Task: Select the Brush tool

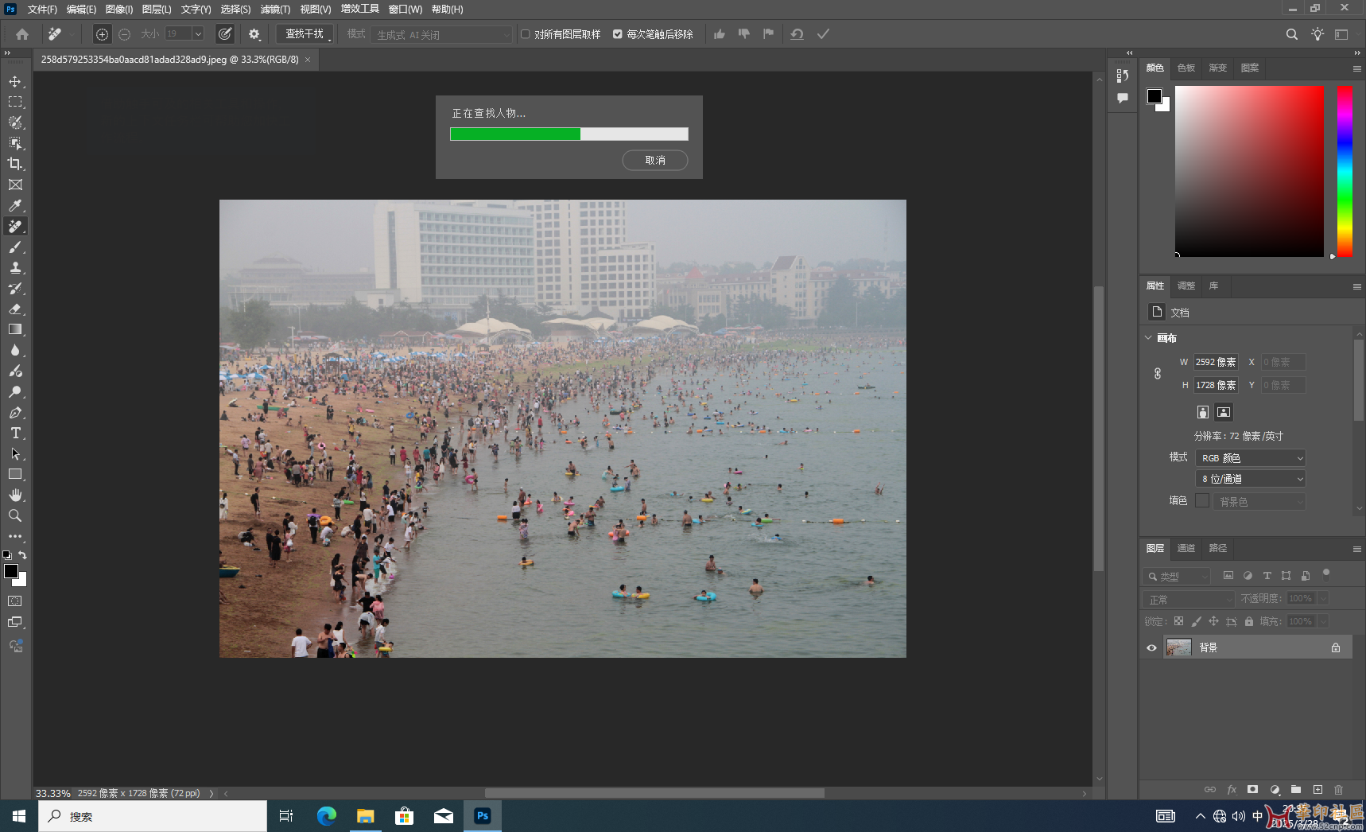Action: (15, 247)
